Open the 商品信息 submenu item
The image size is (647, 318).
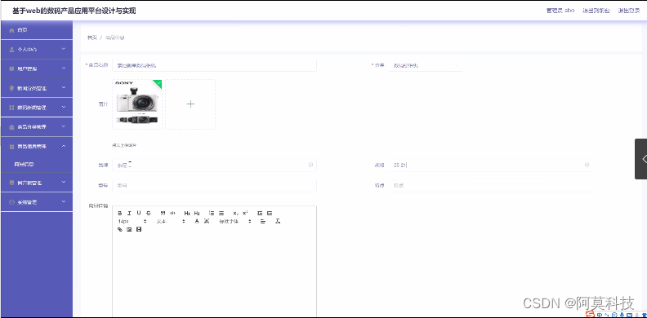click(x=36, y=165)
